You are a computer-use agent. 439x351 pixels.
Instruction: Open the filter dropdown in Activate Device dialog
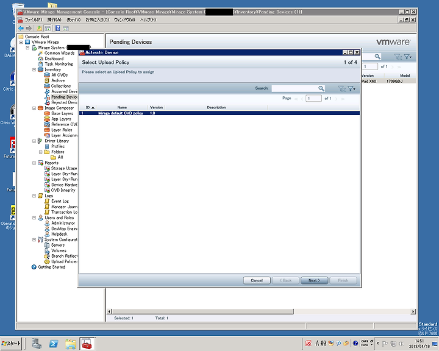(x=351, y=88)
